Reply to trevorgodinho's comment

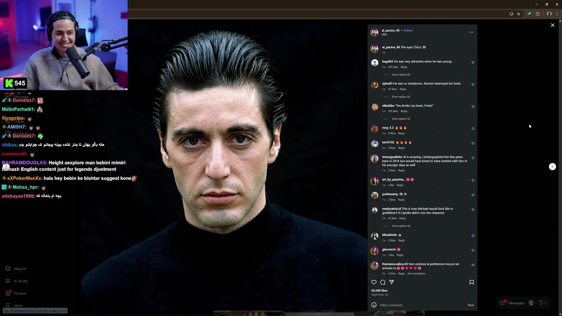click(401, 170)
